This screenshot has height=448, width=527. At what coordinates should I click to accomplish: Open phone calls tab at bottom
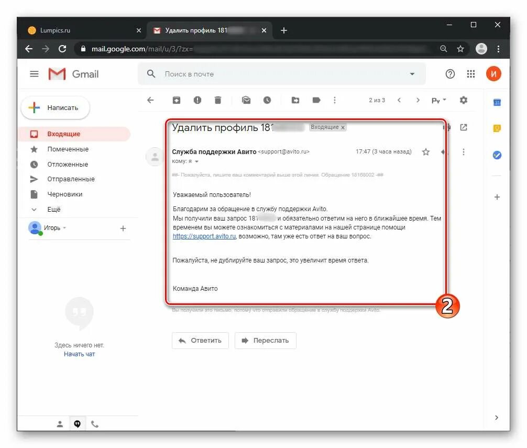point(95,424)
